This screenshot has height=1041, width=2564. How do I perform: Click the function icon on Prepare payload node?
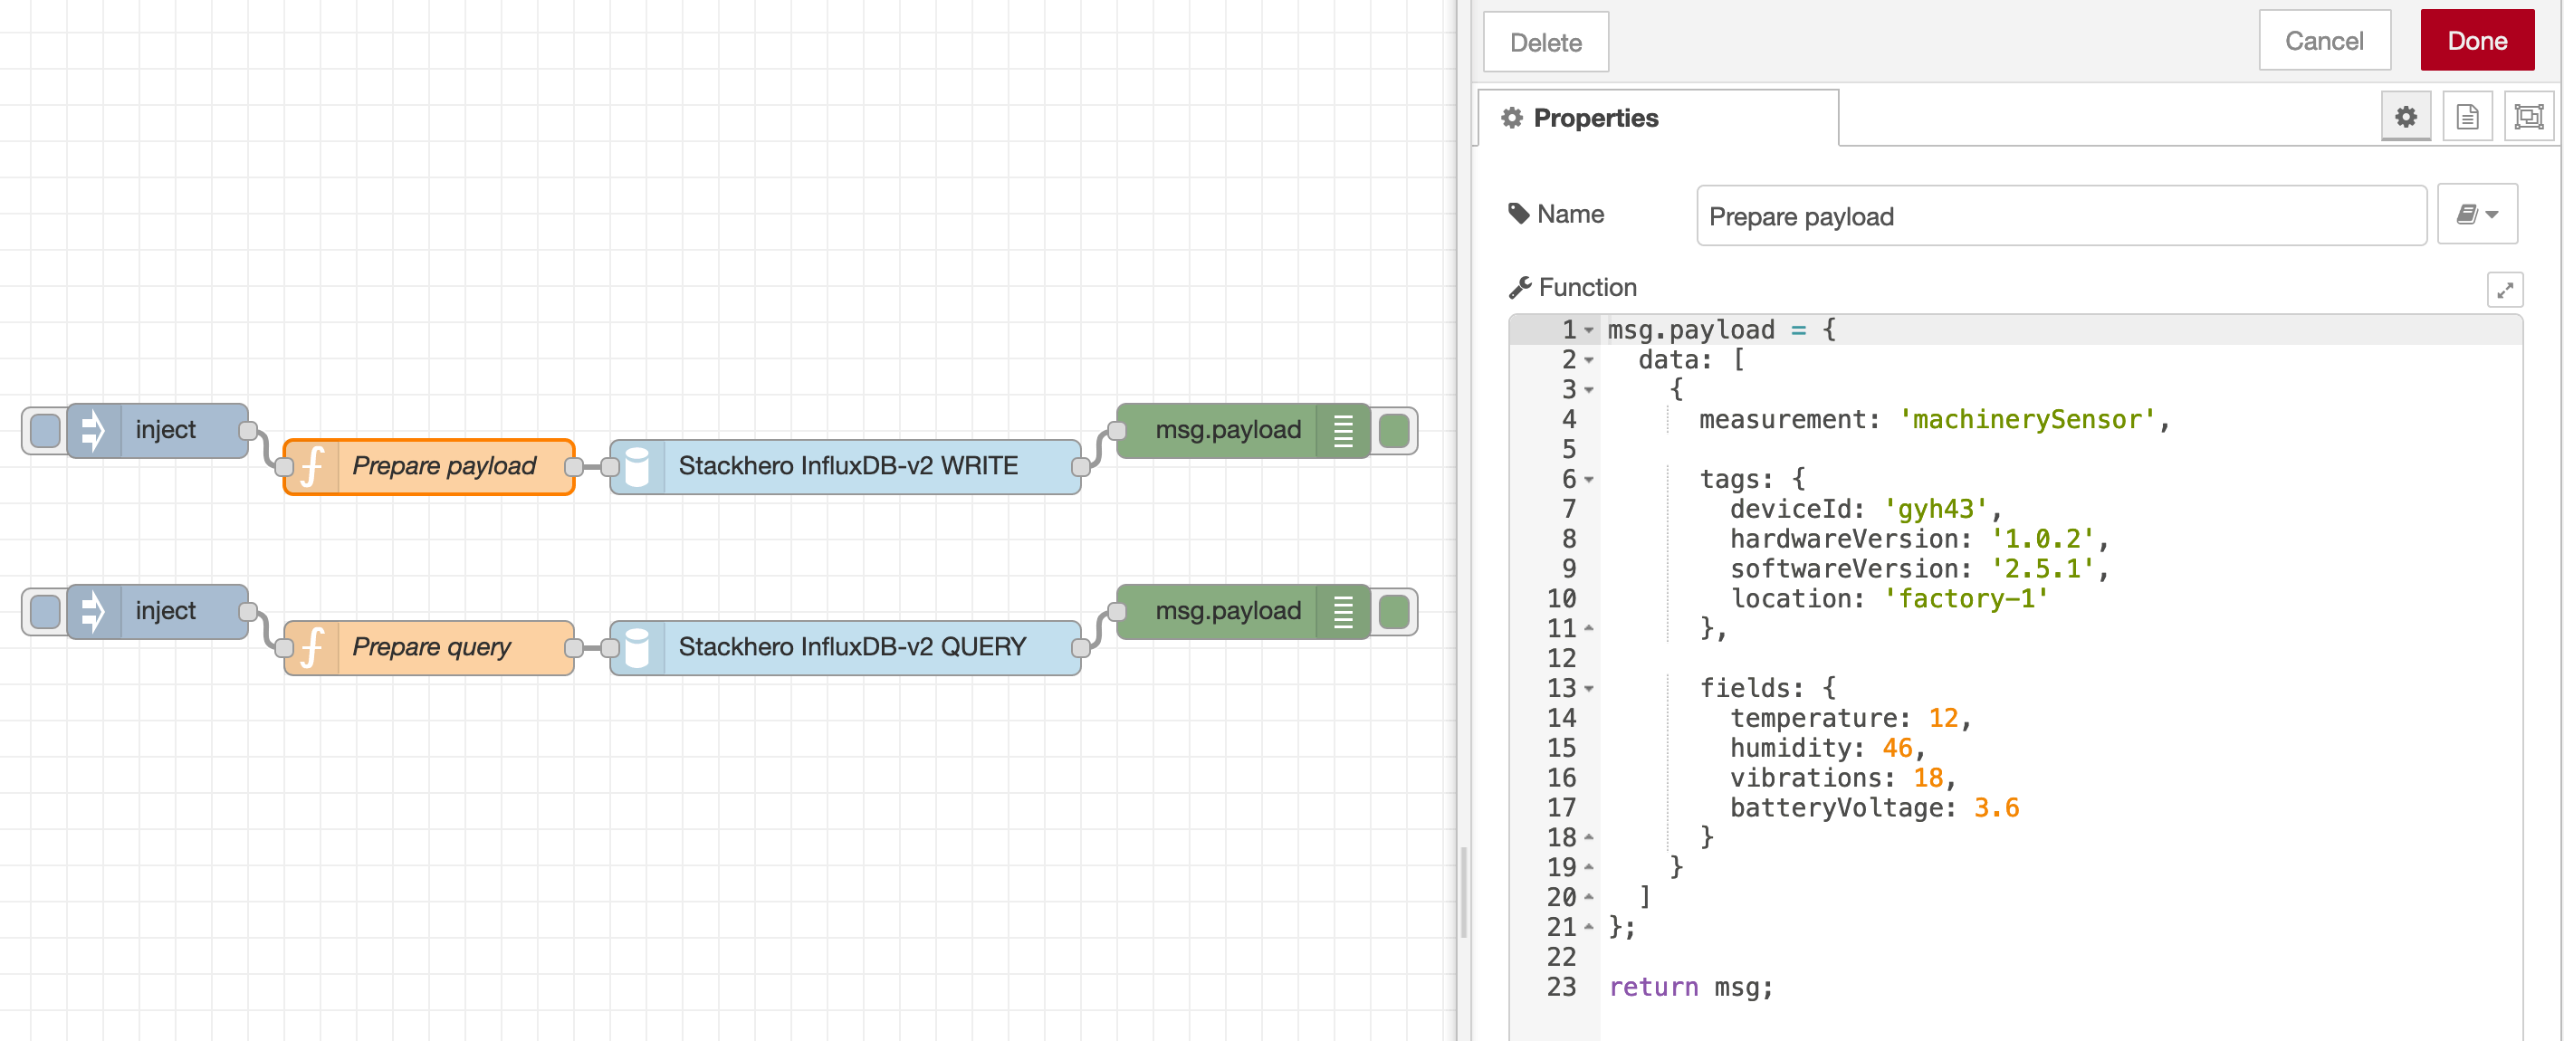click(312, 464)
